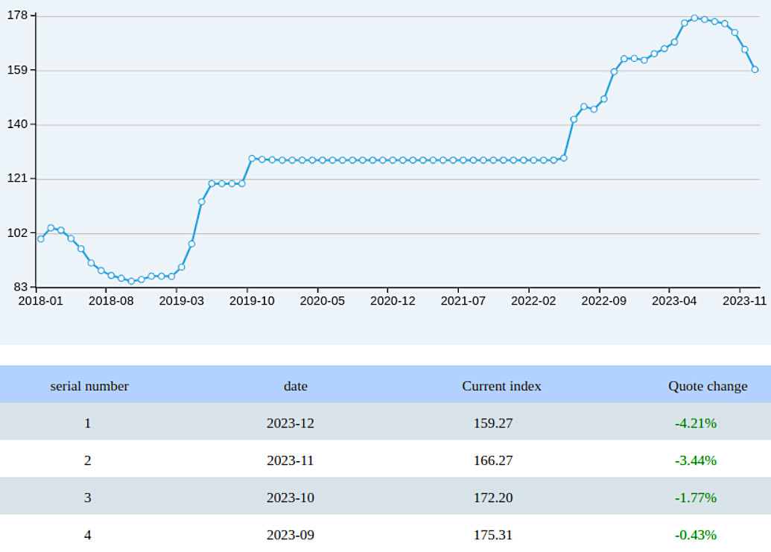Select the first data point at 2018-01
Screen dimensions: 771x552
[41, 241]
